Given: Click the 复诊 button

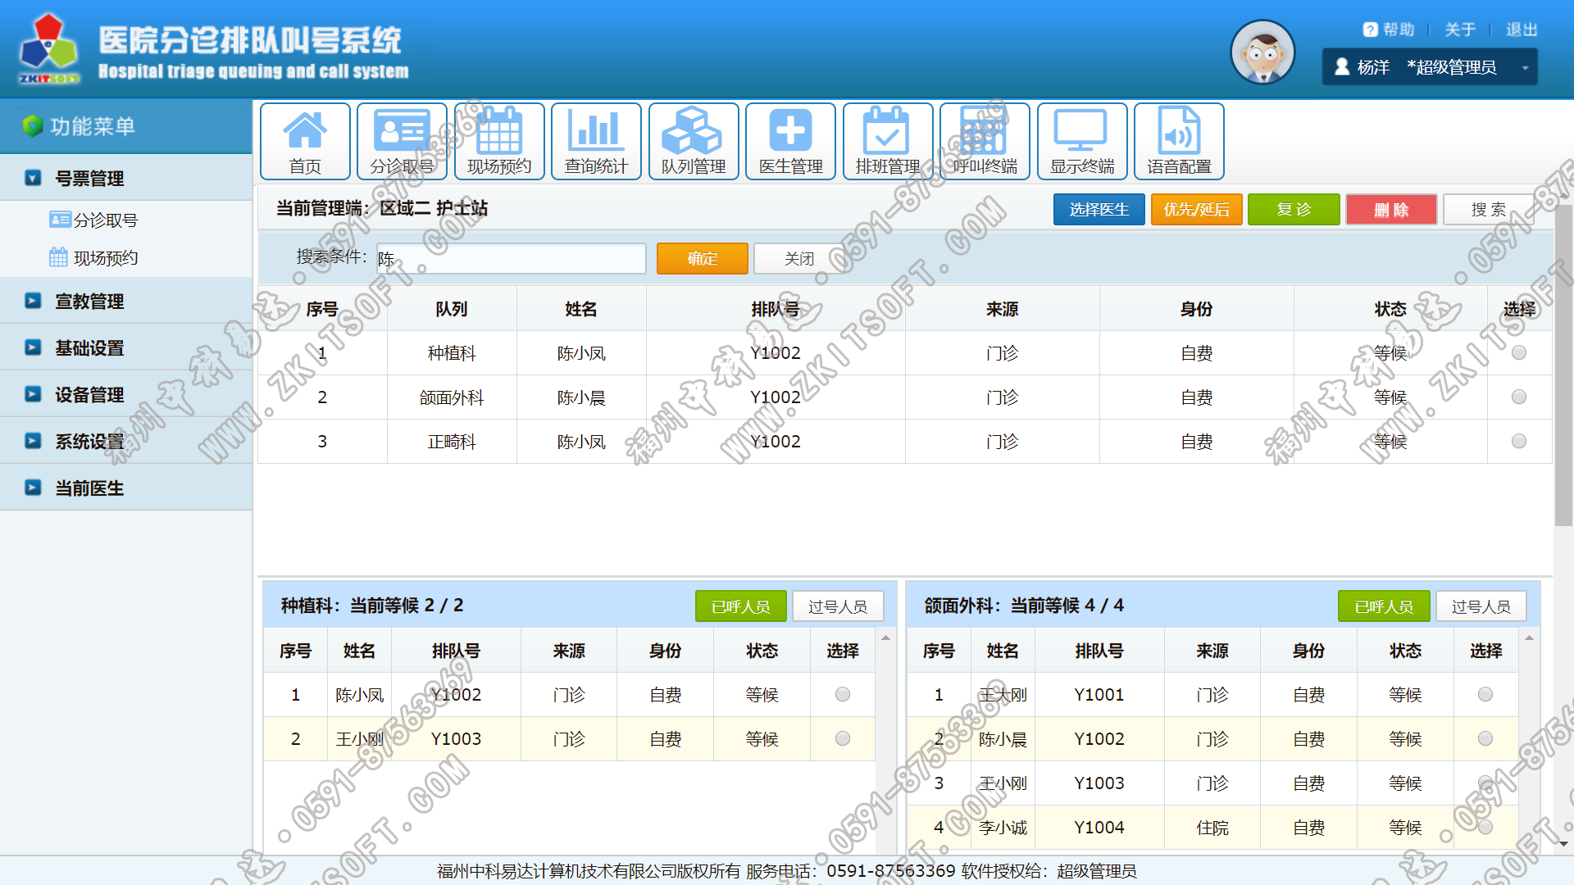Looking at the screenshot, I should (x=1294, y=209).
